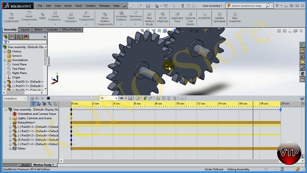307x173 pixels.
Task: Stop the animation playback
Action: pyautogui.click(x=48, y=98)
